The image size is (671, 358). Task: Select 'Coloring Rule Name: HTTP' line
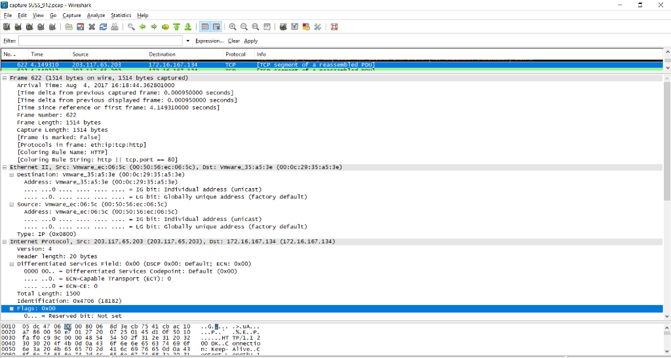[62, 153]
